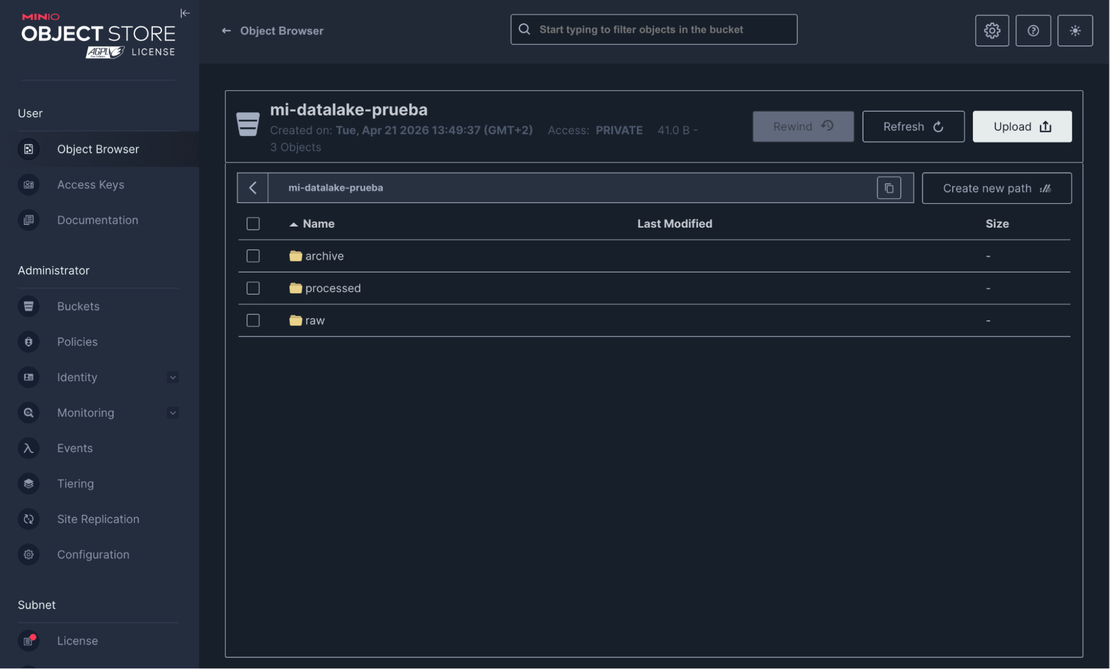Go back with the path chevron button
1110x669 pixels.
[x=253, y=188]
